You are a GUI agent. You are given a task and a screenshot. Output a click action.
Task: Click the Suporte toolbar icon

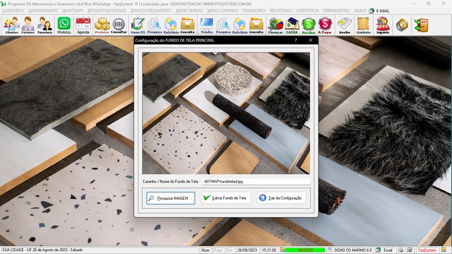point(383,25)
